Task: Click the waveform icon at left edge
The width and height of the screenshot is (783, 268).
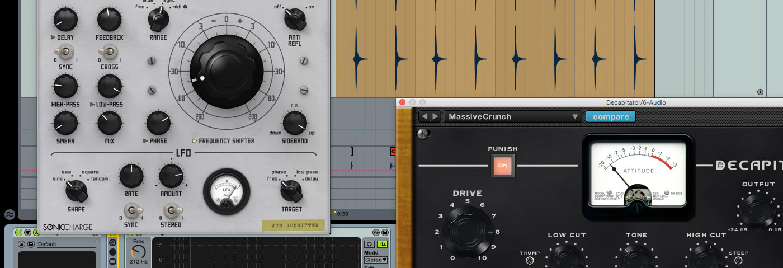Action: 10,214
